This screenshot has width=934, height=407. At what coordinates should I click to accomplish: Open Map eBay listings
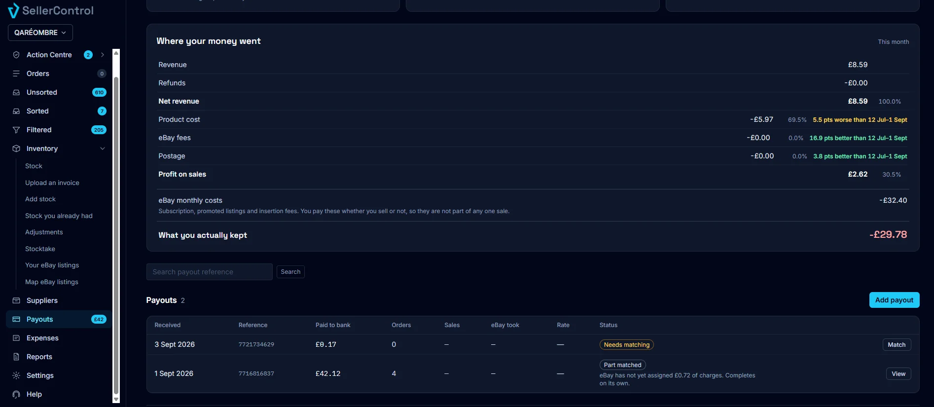52,282
